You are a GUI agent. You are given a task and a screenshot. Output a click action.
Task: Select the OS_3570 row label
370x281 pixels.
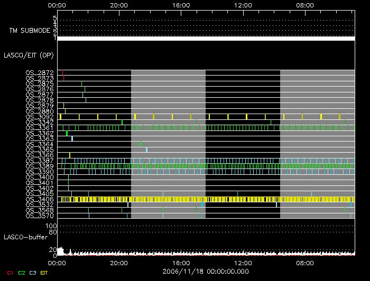40,216
